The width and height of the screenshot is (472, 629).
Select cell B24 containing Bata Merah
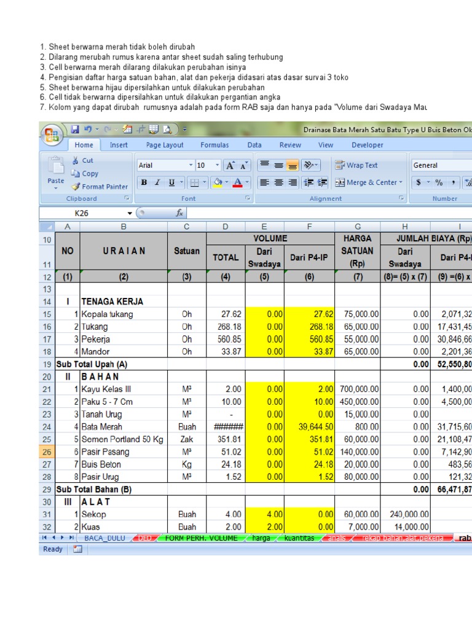[x=123, y=427]
